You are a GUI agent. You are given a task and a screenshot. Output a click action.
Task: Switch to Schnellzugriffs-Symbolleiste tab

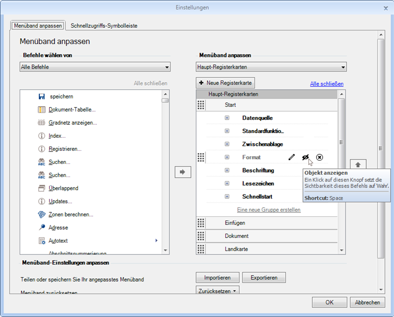(x=104, y=26)
